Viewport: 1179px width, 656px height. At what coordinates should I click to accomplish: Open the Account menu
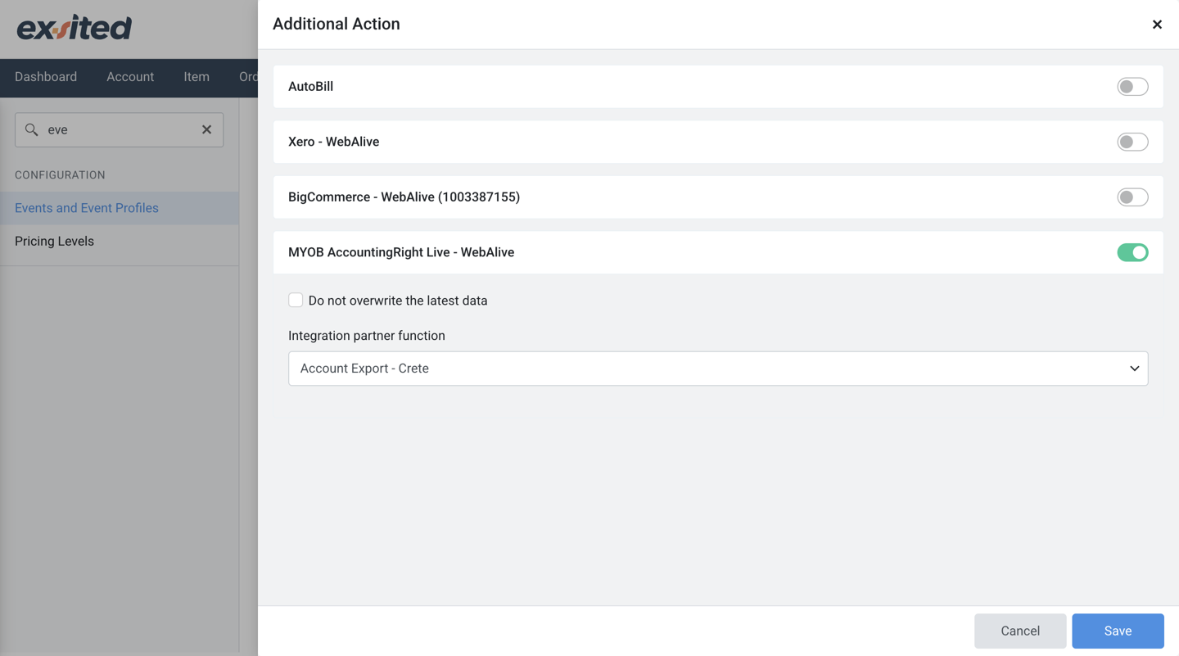130,77
